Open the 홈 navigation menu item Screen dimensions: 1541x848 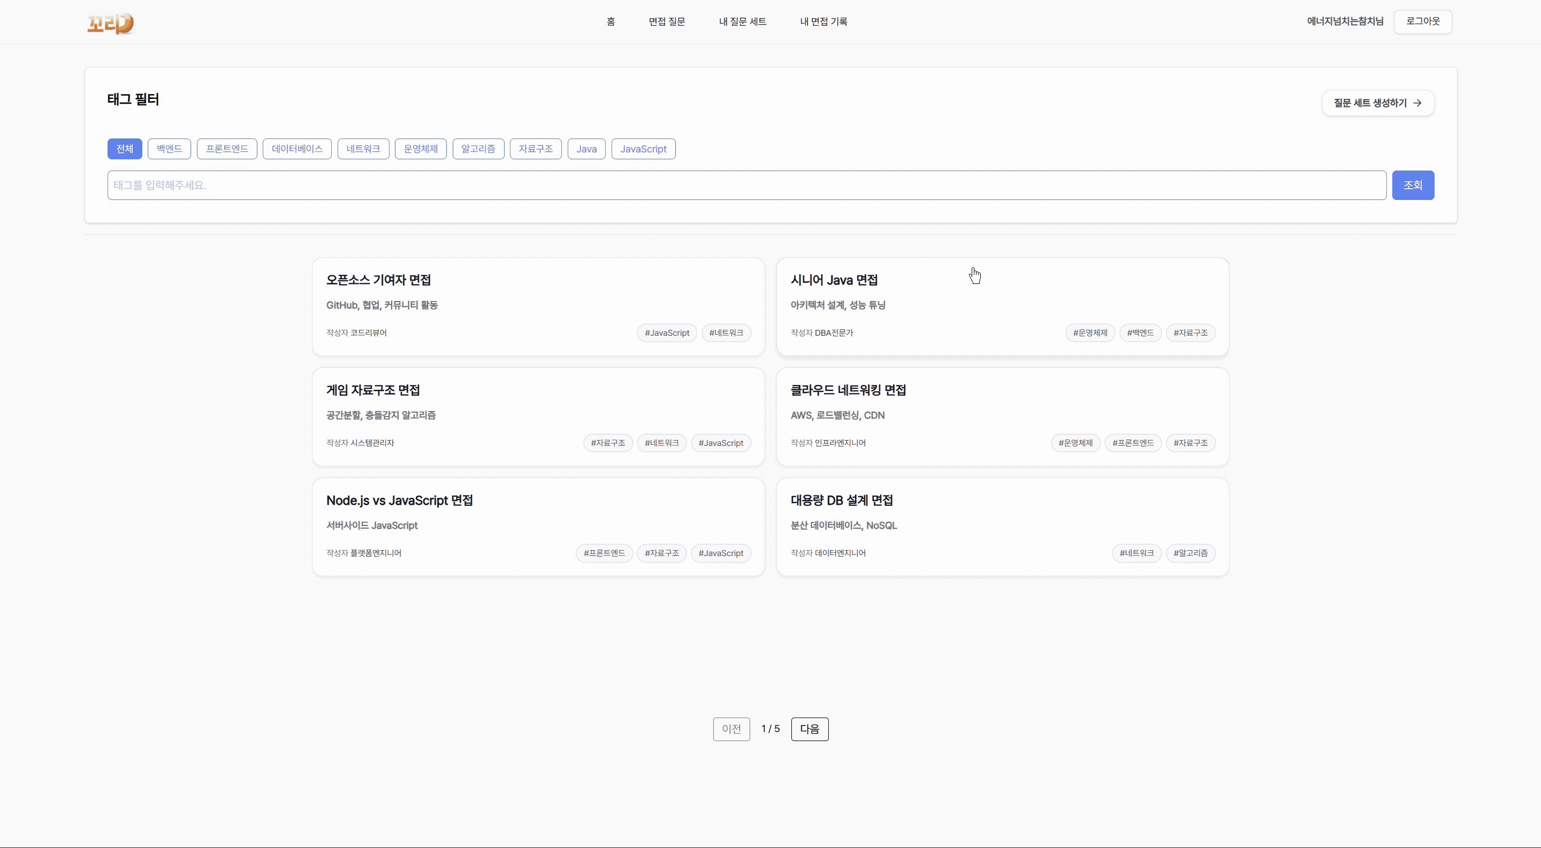(610, 21)
